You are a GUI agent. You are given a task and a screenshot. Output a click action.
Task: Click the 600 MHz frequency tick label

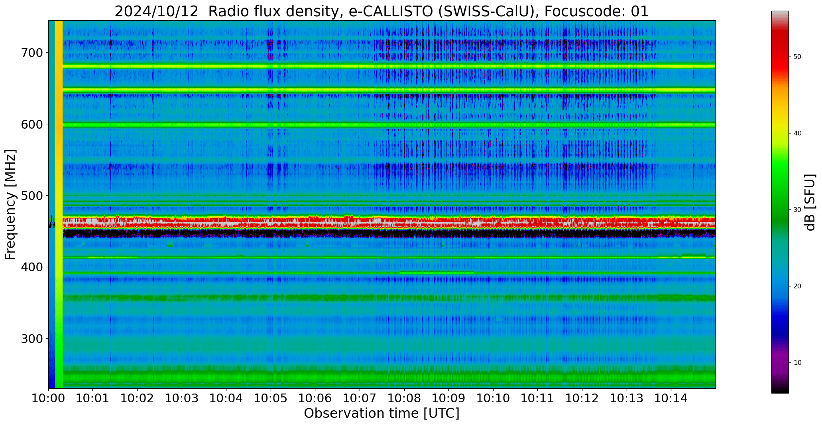coord(32,124)
